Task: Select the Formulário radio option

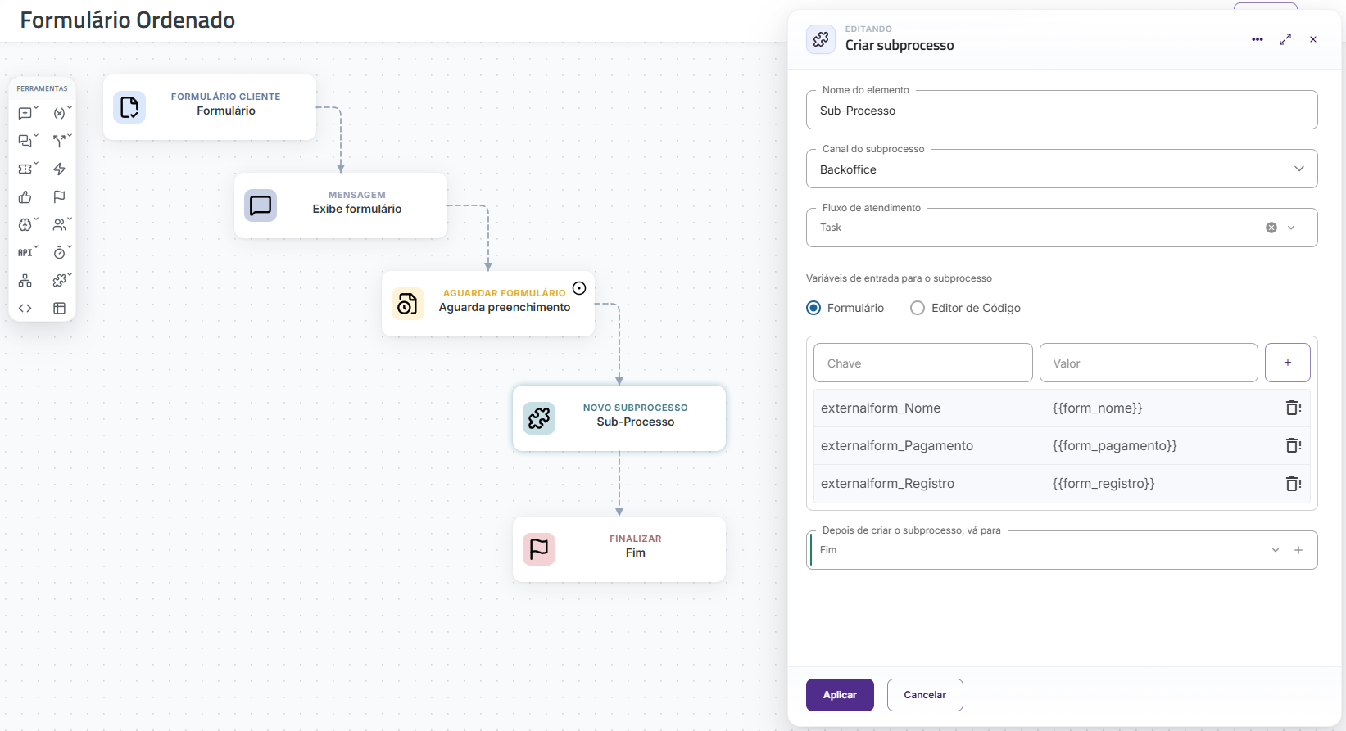Action: [x=813, y=308]
